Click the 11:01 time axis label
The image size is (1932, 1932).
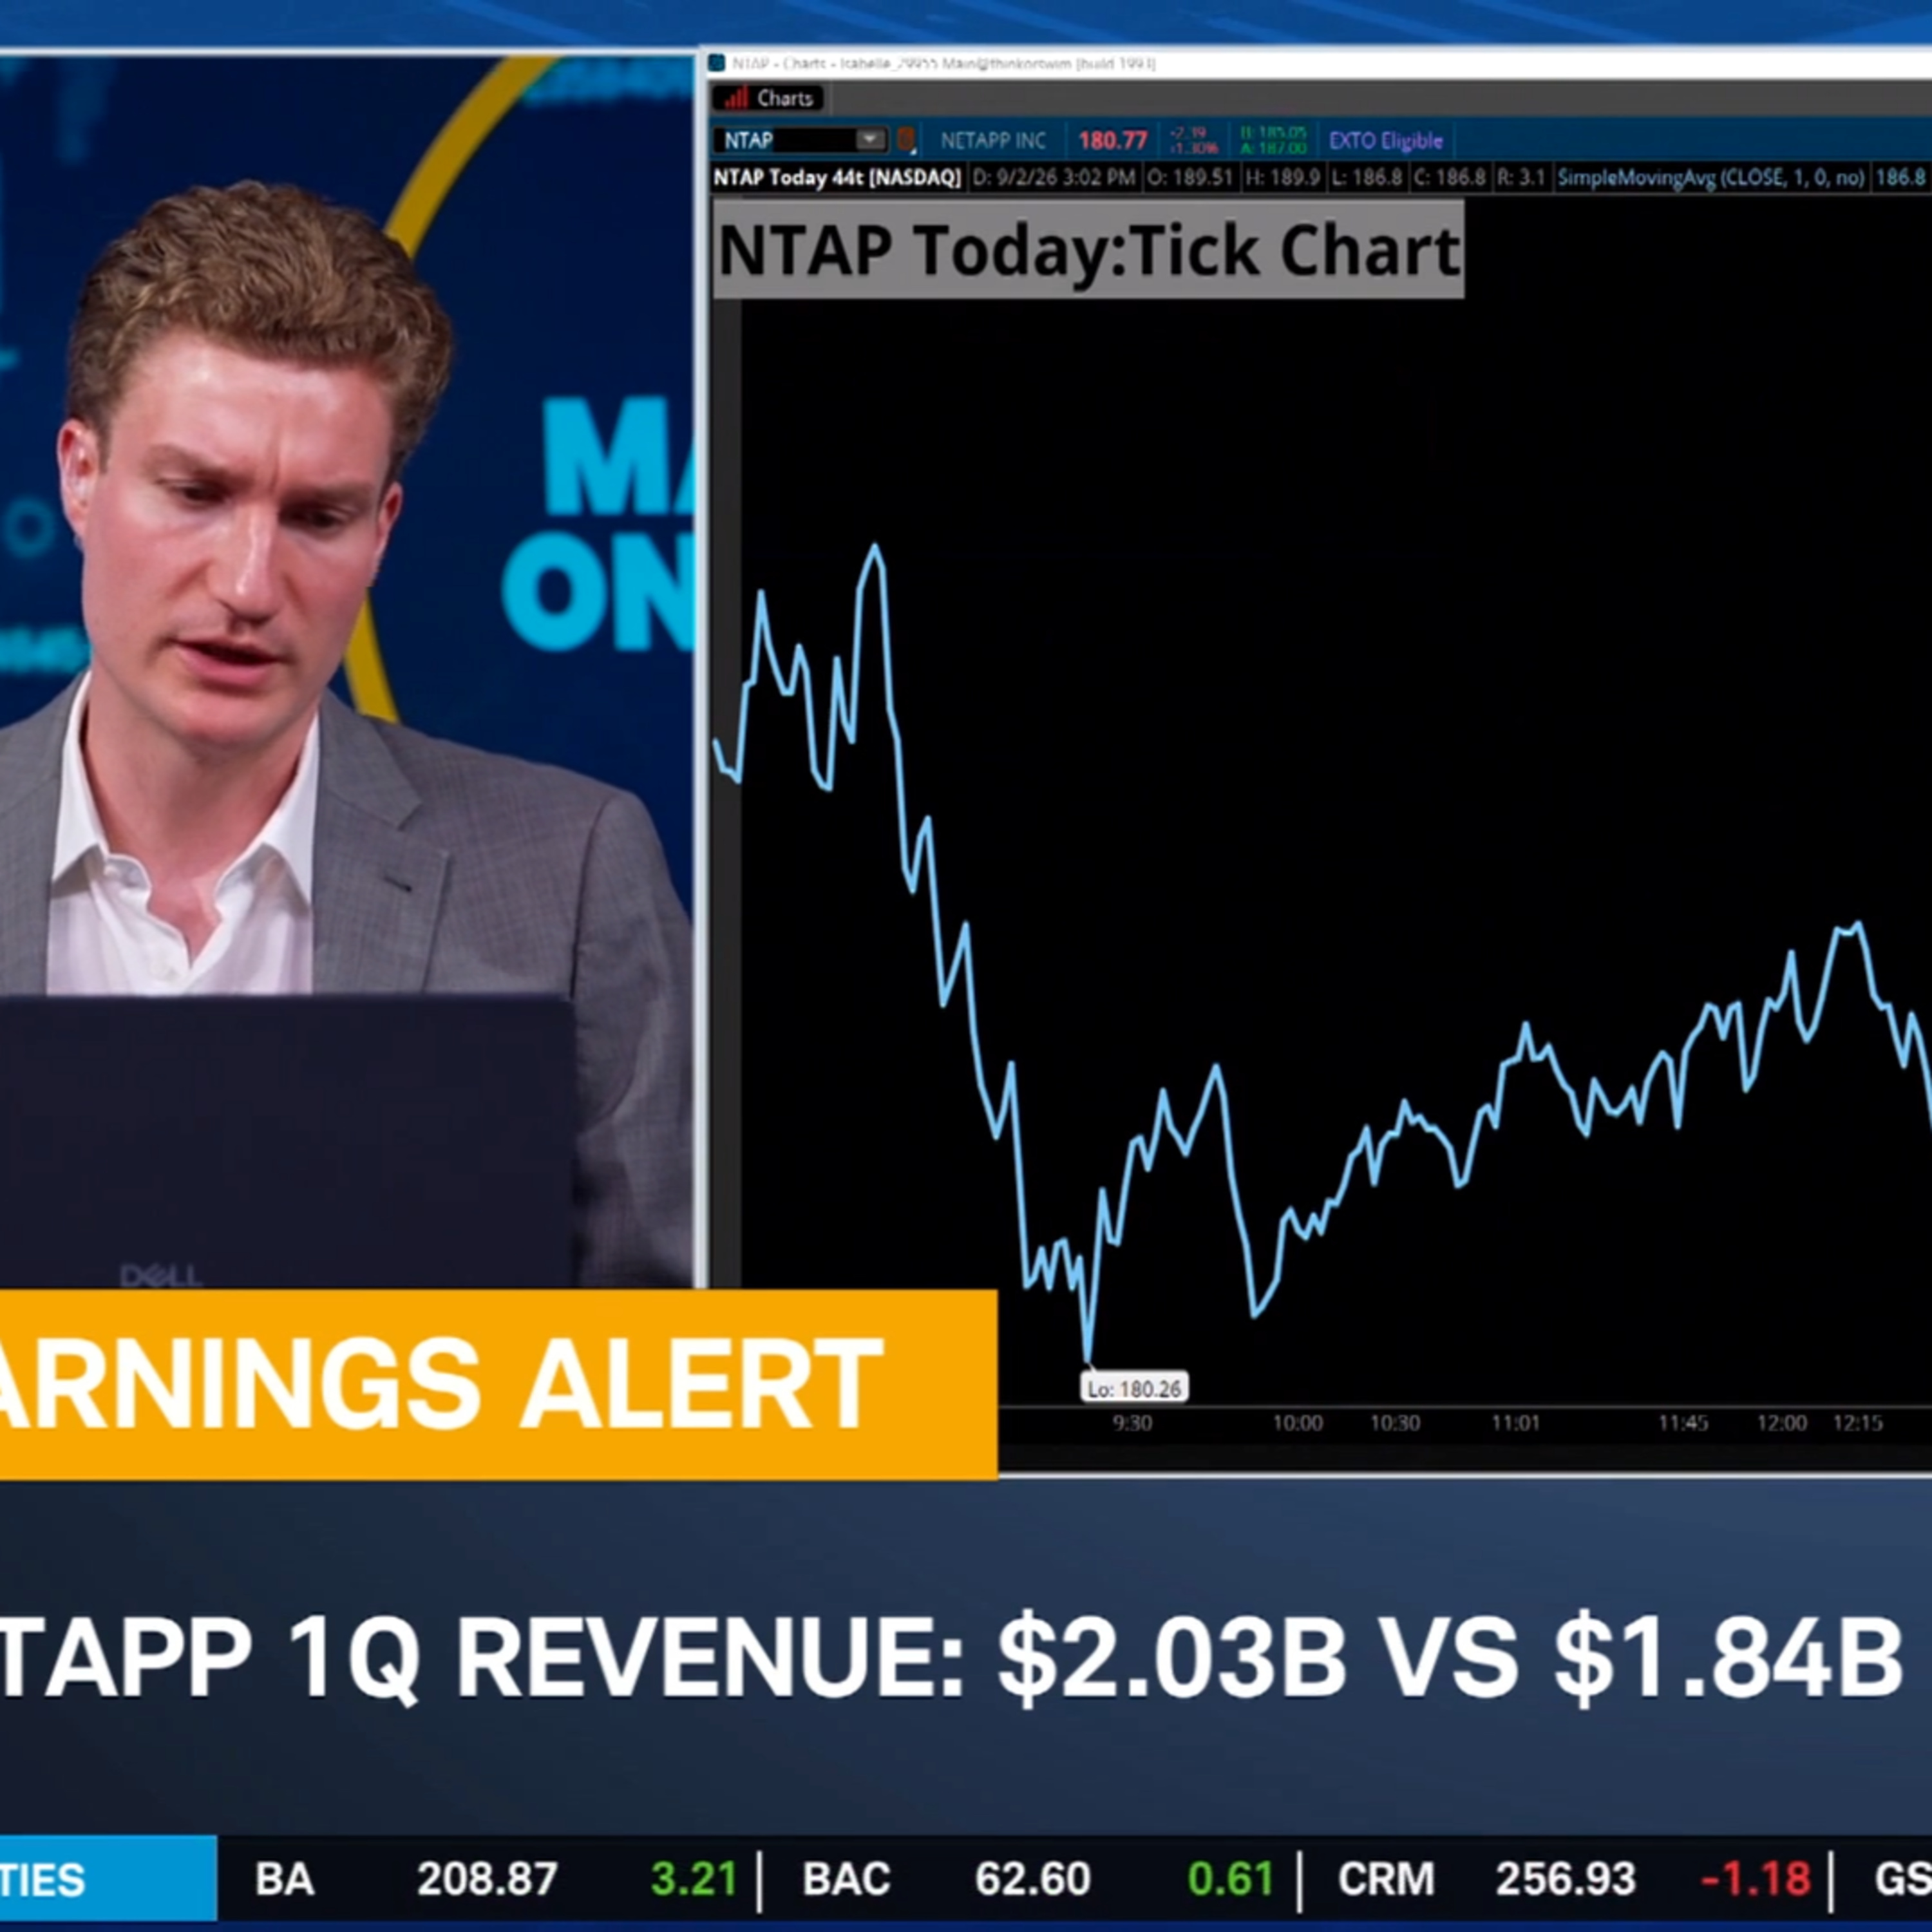tap(1516, 1423)
